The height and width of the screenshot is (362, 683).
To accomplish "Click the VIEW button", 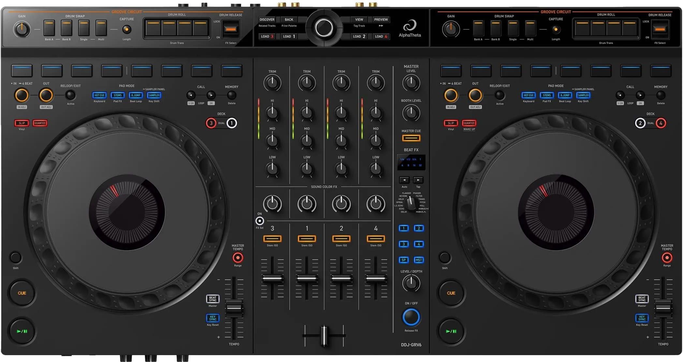I will coord(359,20).
